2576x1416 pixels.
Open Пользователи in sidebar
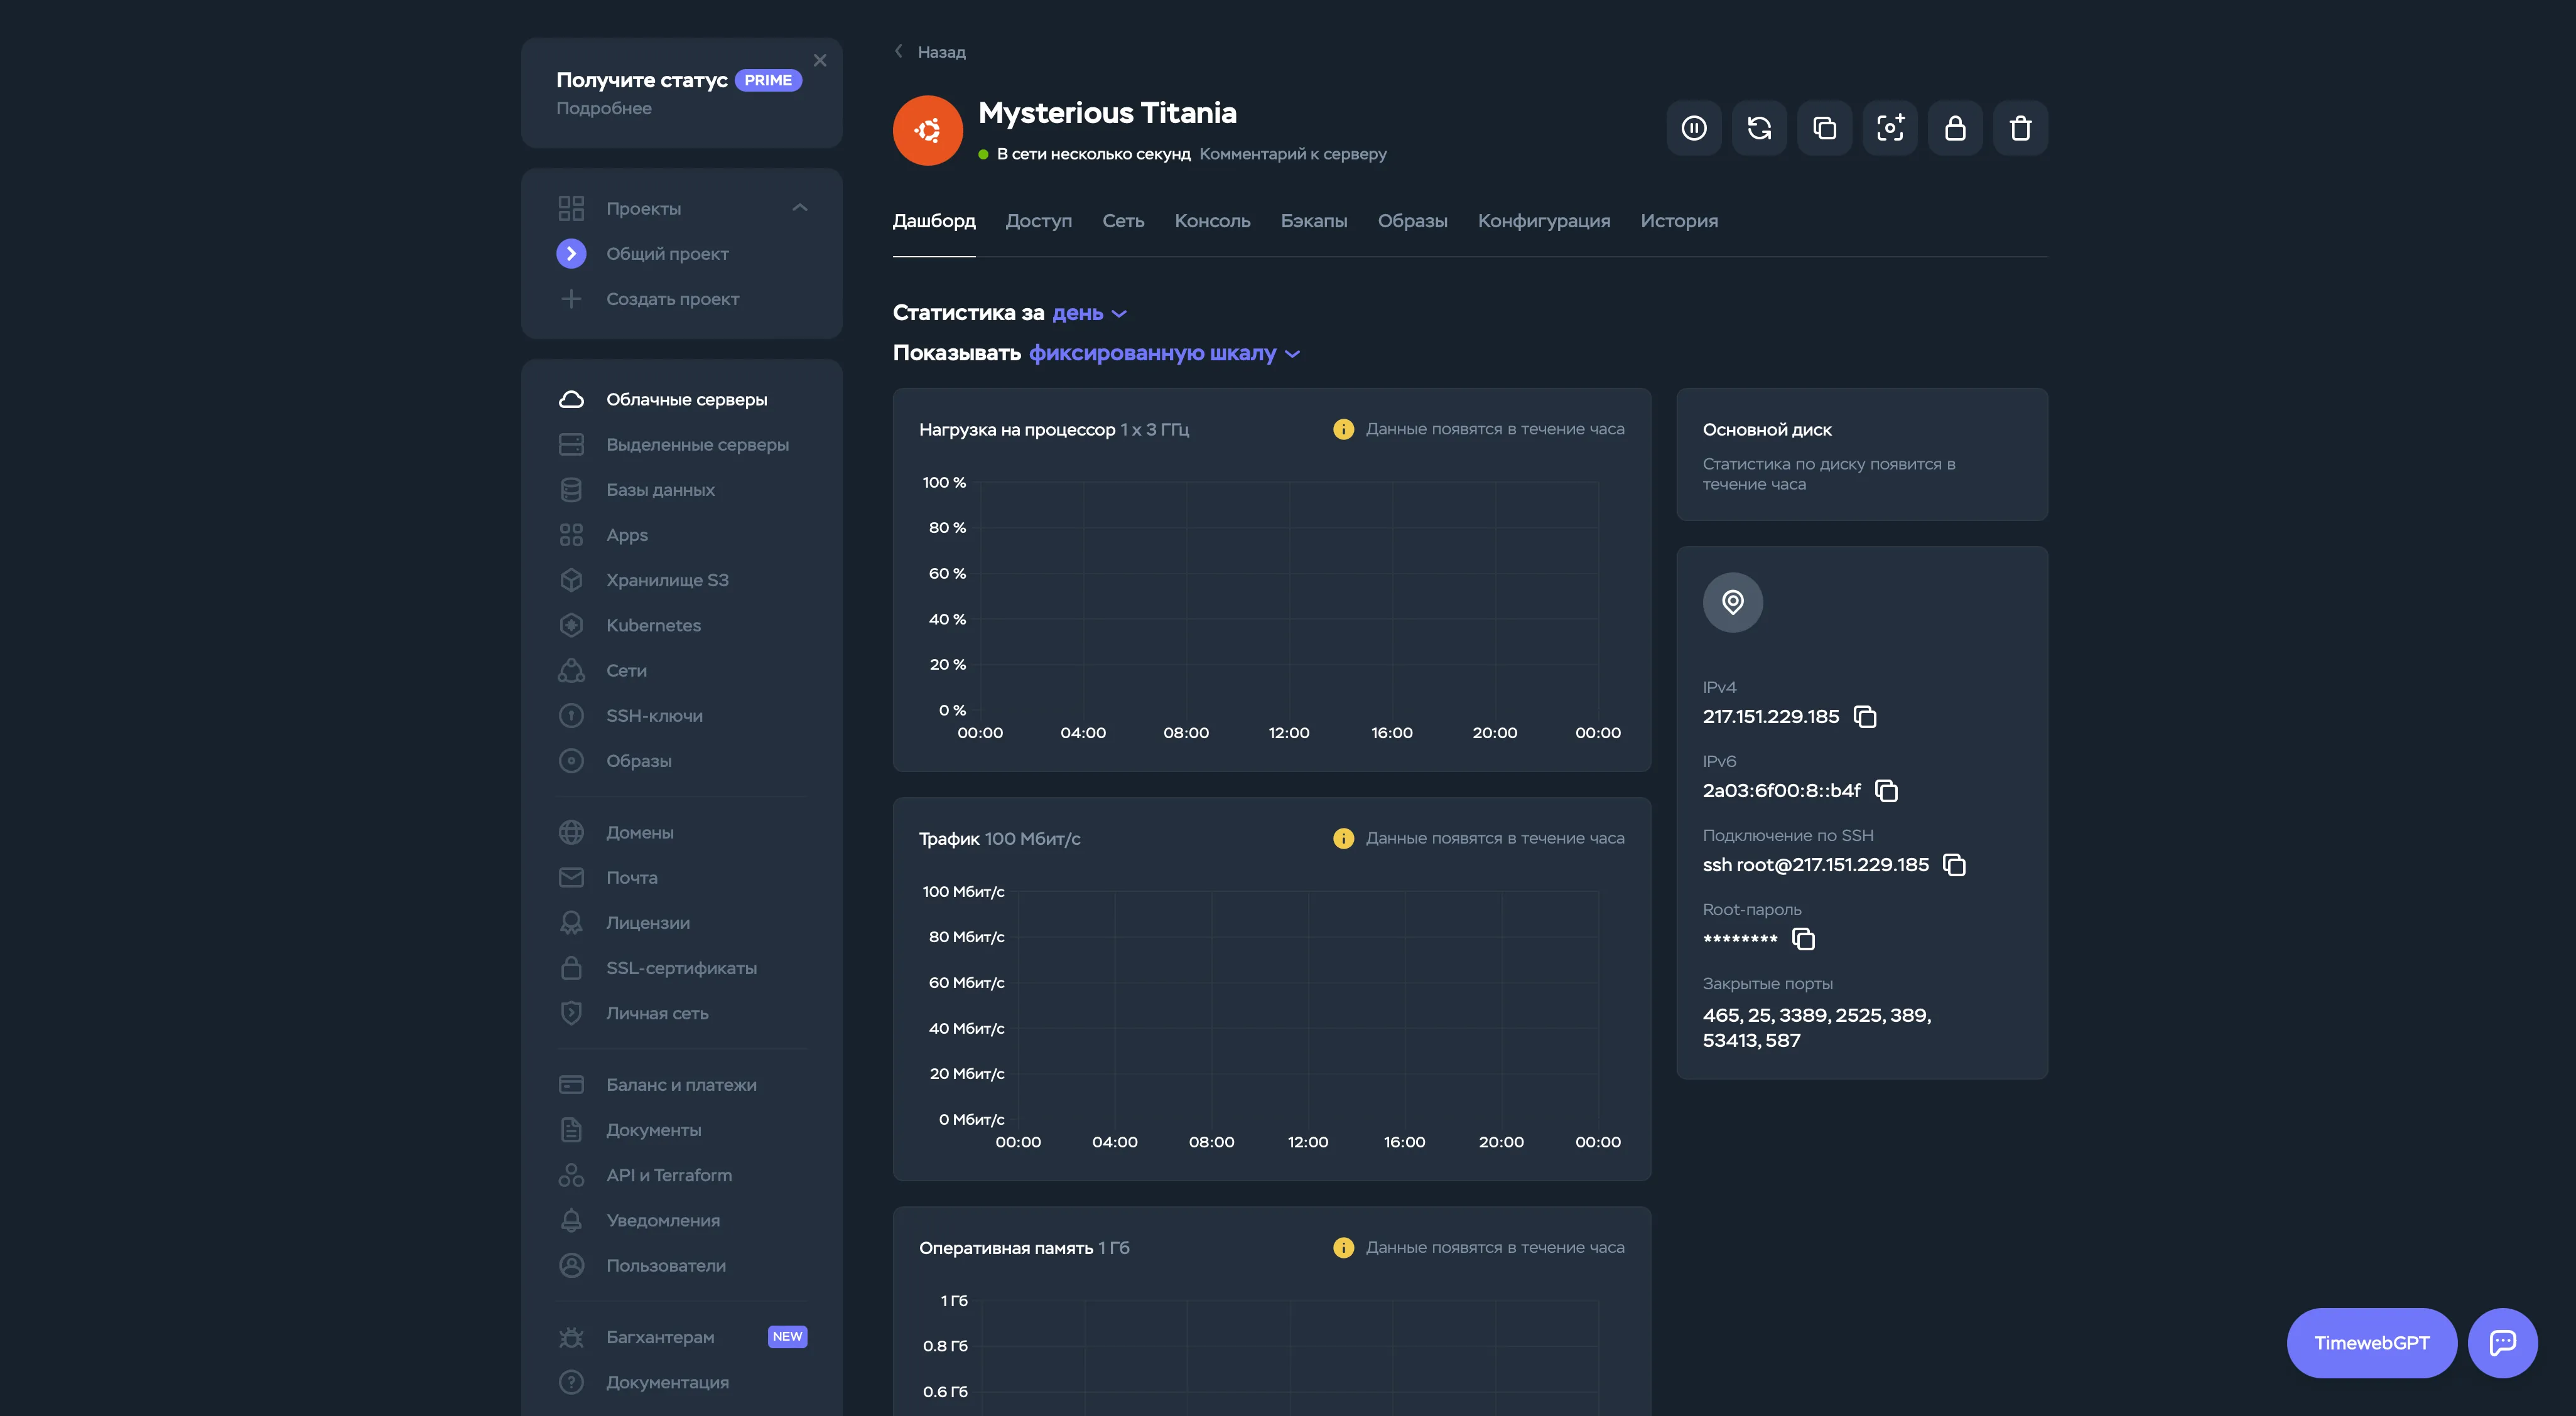click(x=682, y=1265)
